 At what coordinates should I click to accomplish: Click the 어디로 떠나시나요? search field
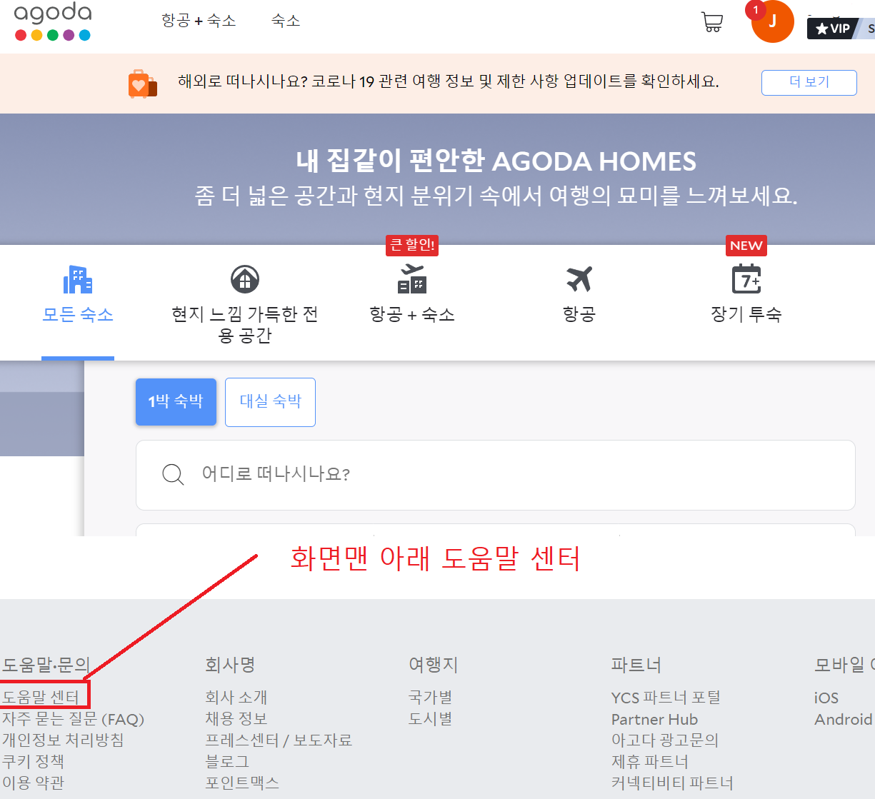tap(496, 475)
